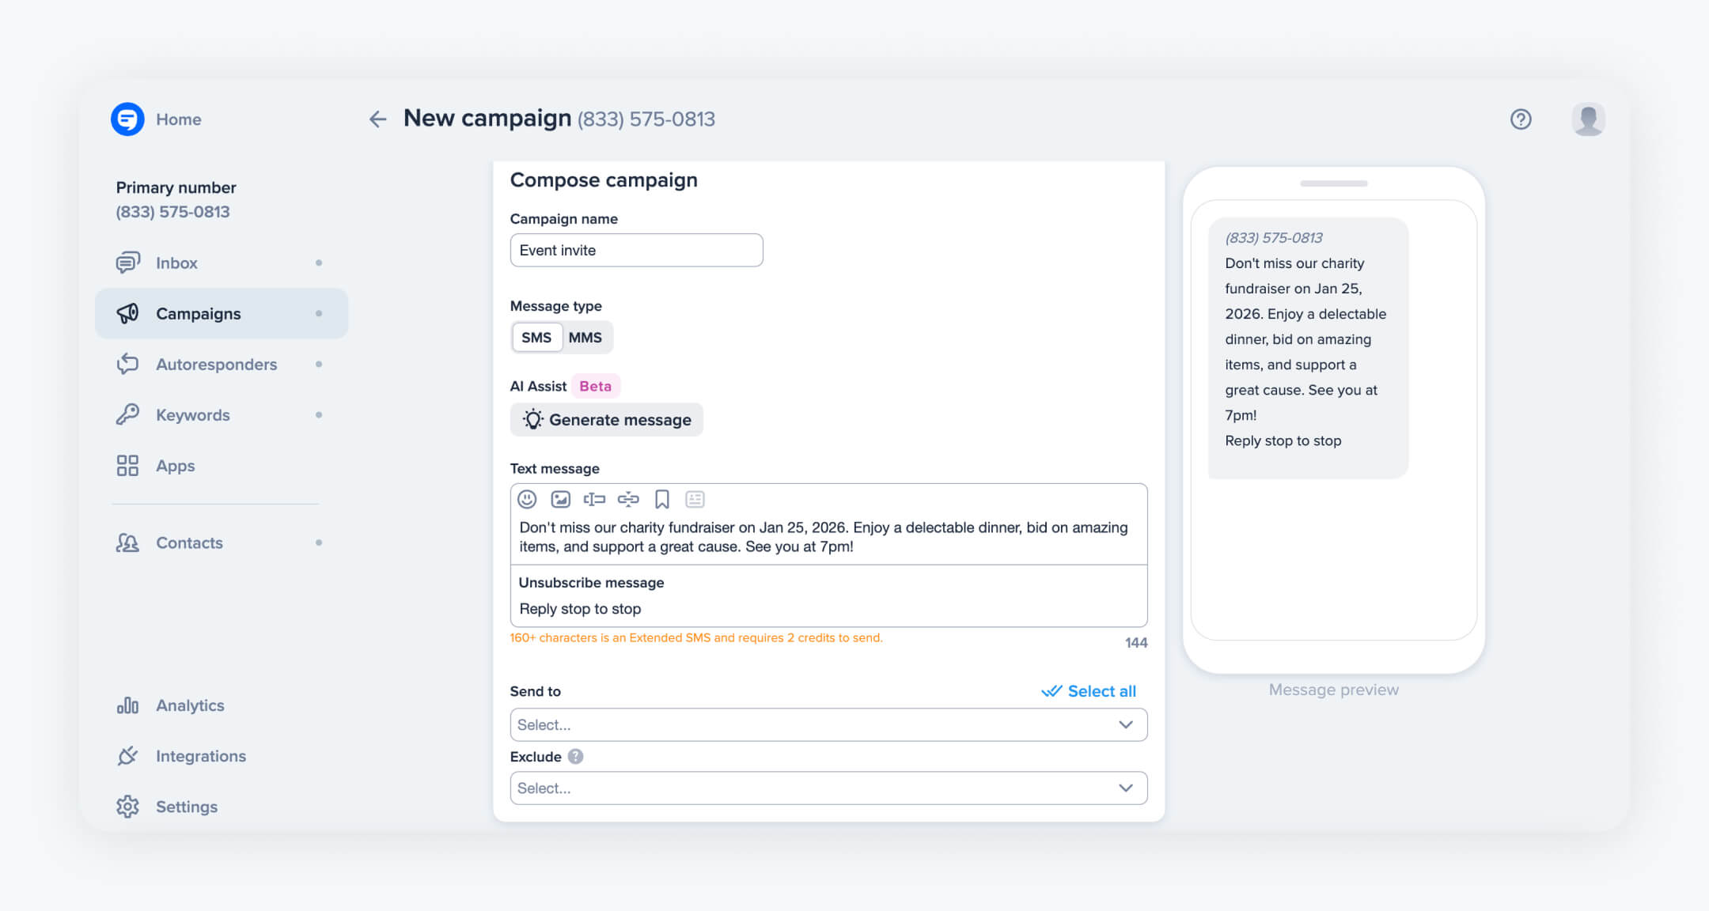Insert a merge field using the text-field icon

coord(594,499)
